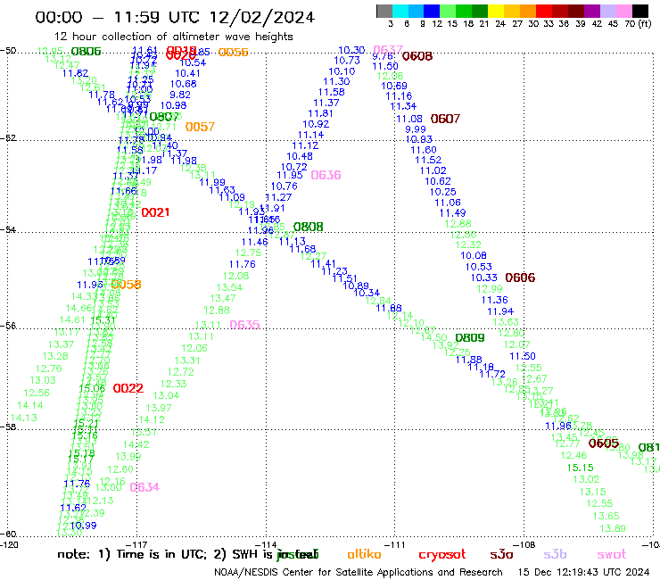Viewport: 660px width, 580px height.
Task: Click the pink swot pass label 0637
Action: (388, 49)
